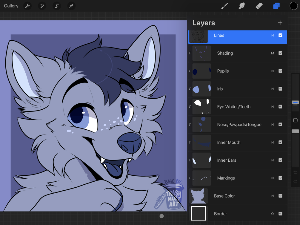The width and height of the screenshot is (300, 225).
Task: Close the Layers panel via layers icon
Action: coord(276,6)
